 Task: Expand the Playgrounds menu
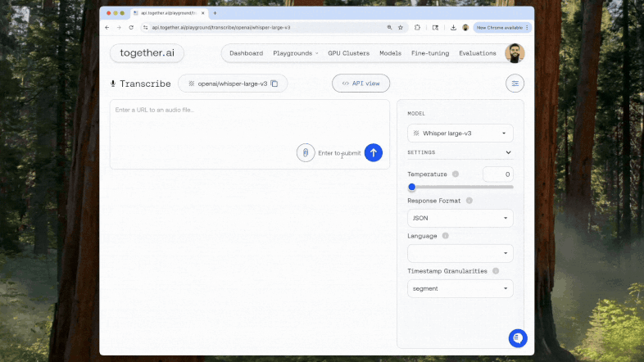point(295,53)
